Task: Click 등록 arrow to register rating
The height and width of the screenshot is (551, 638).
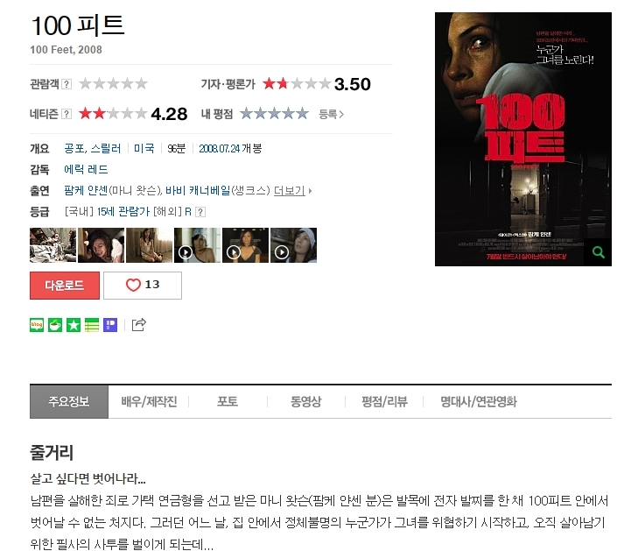Action: pos(331,114)
